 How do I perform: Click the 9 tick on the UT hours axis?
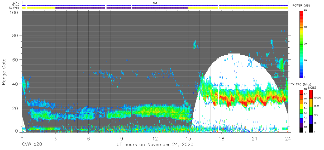[x=122, y=138]
